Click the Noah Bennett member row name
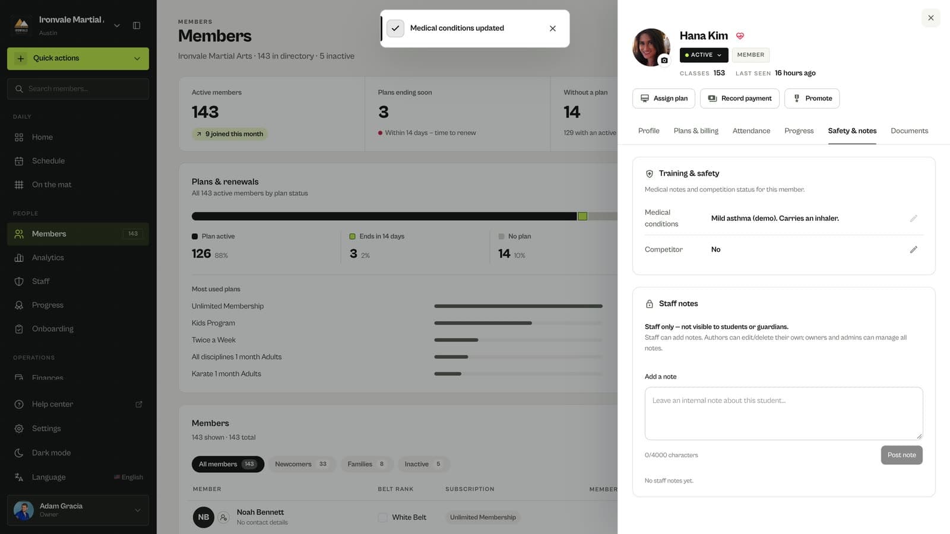Image resolution: width=950 pixels, height=534 pixels. tap(260, 512)
